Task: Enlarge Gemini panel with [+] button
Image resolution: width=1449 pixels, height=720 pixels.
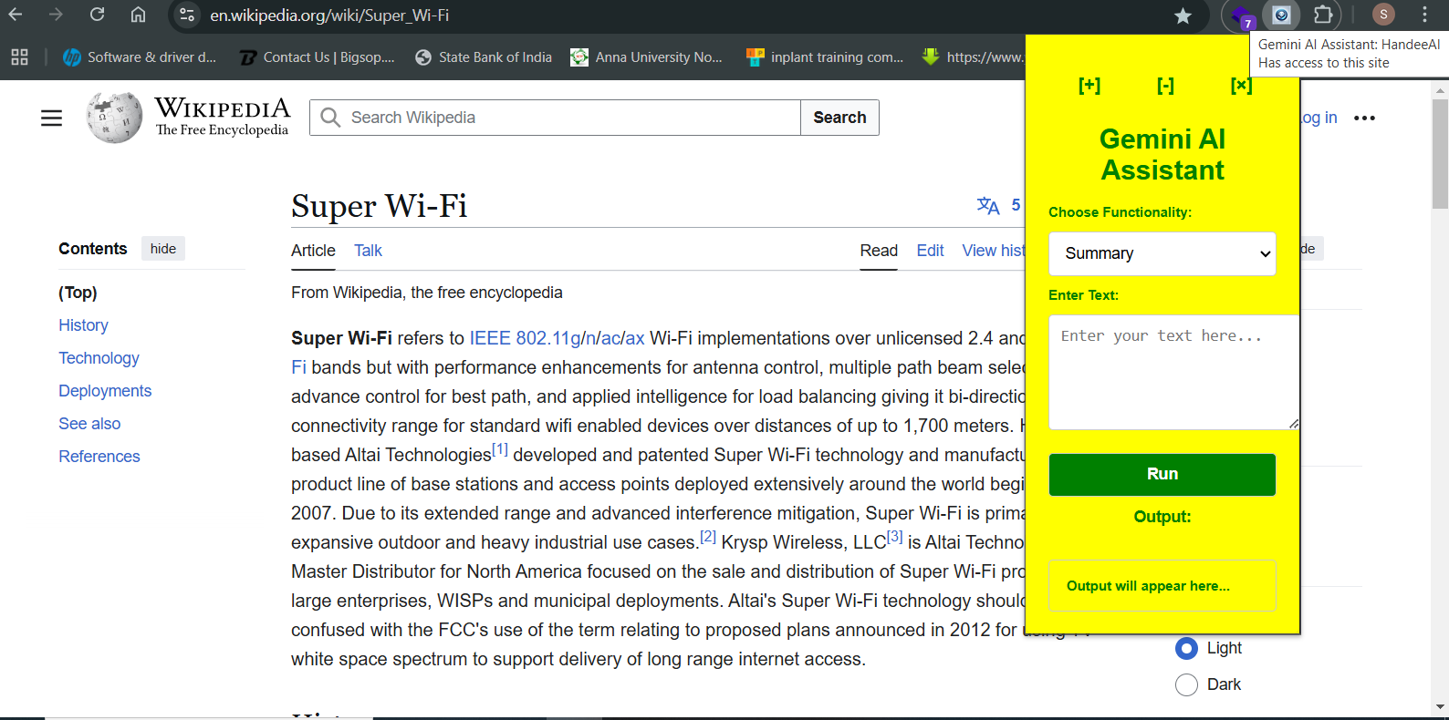Action: (1089, 86)
